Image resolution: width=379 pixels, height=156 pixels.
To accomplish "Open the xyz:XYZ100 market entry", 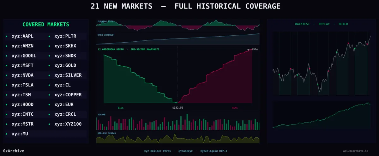I will point(68,124).
